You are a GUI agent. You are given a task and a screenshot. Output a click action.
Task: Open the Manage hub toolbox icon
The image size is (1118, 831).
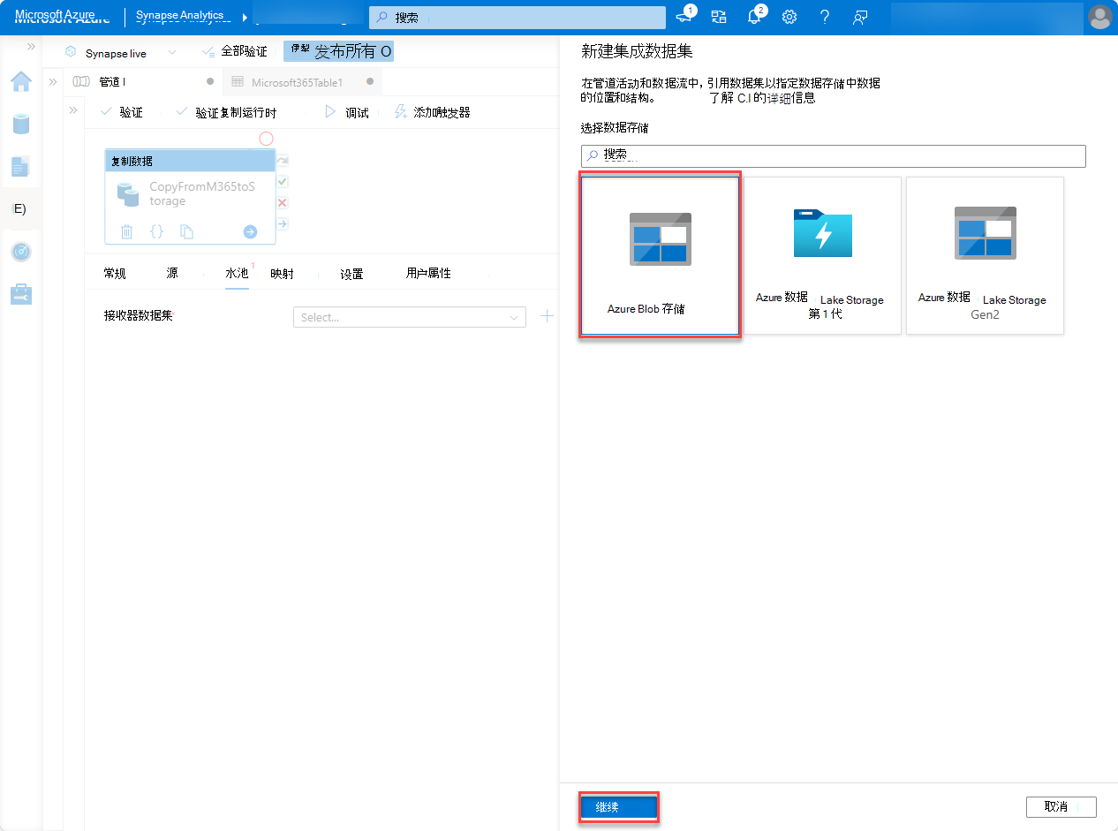pyautogui.click(x=21, y=294)
